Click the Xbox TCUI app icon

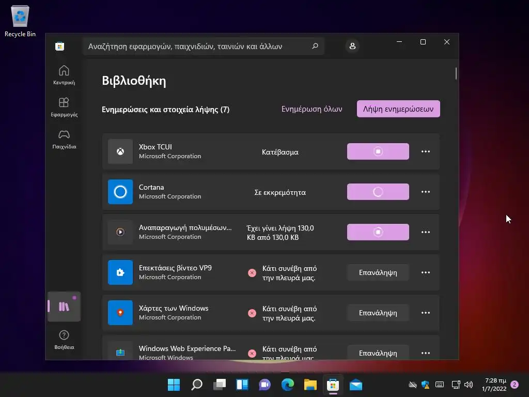tap(120, 151)
